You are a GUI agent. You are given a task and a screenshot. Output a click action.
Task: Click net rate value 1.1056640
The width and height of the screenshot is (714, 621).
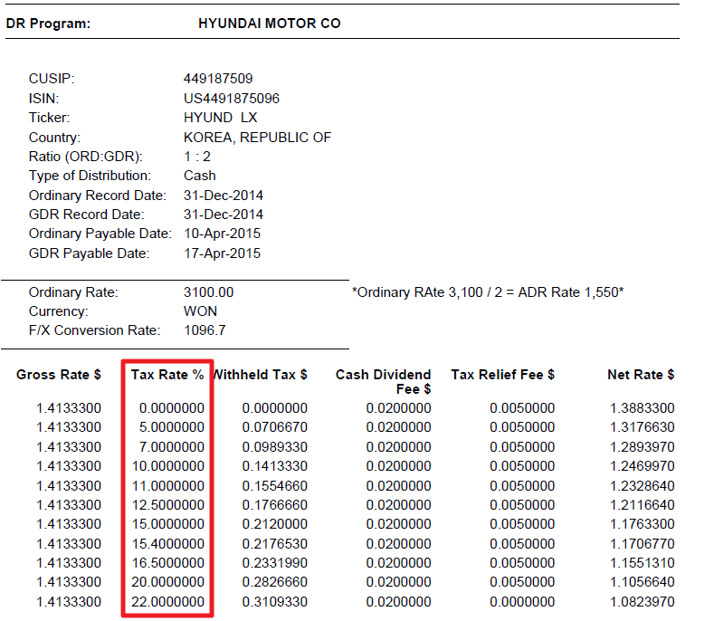(x=642, y=582)
